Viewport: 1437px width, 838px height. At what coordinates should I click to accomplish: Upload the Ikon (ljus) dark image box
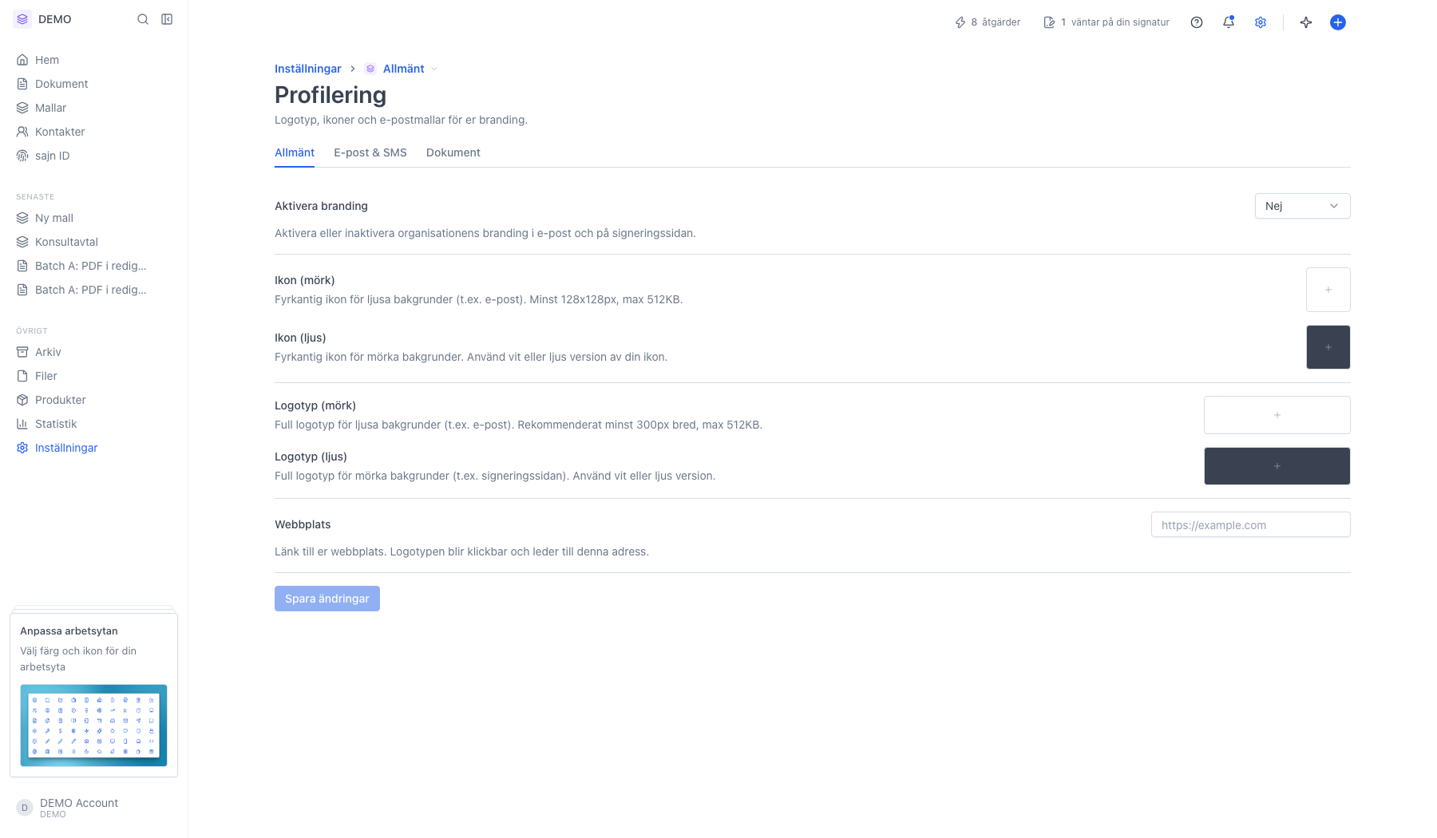tap(1328, 347)
